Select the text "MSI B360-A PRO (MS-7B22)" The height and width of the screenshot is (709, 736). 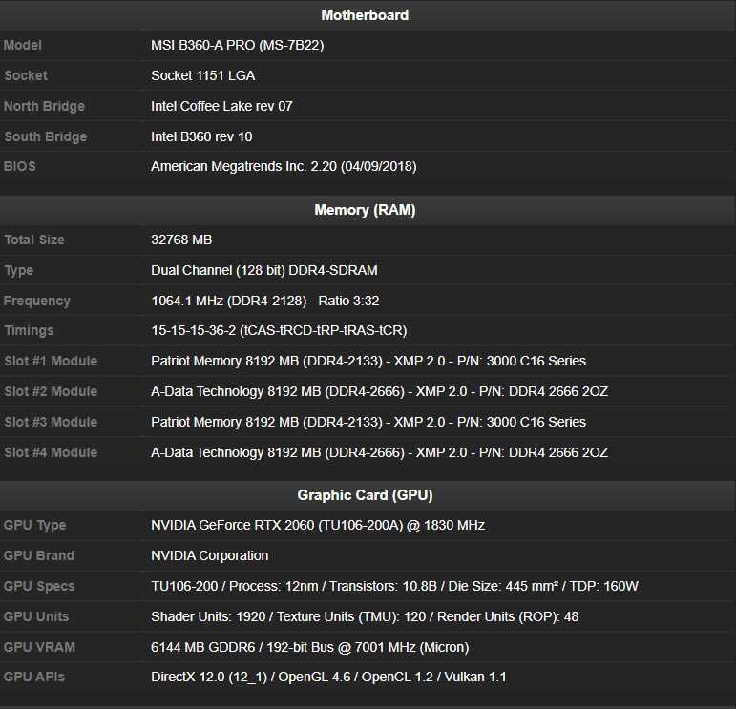click(238, 46)
